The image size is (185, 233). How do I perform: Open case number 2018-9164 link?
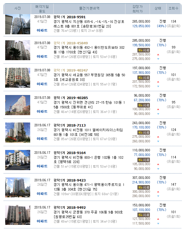pos(76,153)
